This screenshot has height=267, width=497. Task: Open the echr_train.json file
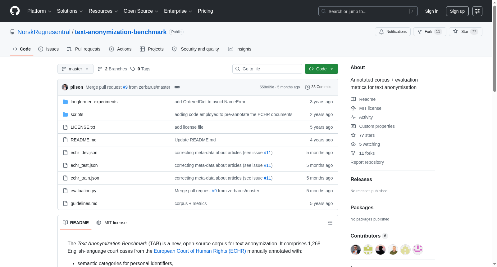click(x=85, y=178)
